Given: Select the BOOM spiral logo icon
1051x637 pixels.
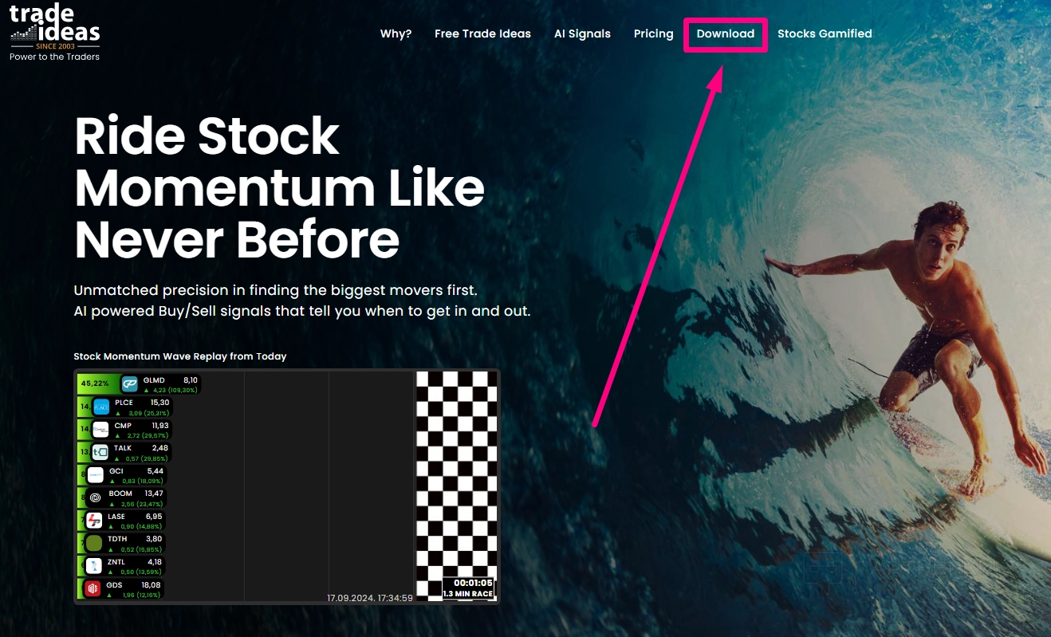Looking at the screenshot, I should [x=96, y=498].
